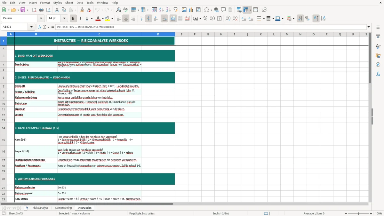Switch to the Risicoanalyse sheet tab
384x216 pixels.
pos(40,208)
